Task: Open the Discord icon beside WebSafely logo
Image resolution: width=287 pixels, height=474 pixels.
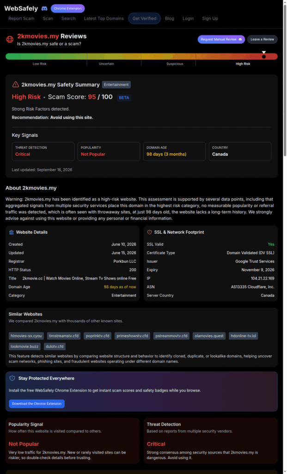Action: [44, 8]
